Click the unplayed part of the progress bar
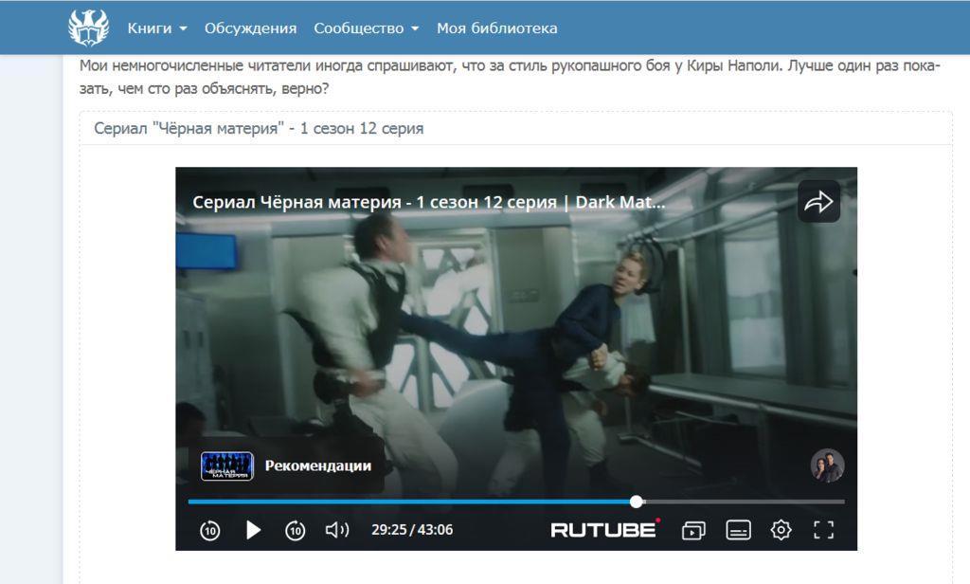This screenshot has width=970, height=584. [744, 502]
